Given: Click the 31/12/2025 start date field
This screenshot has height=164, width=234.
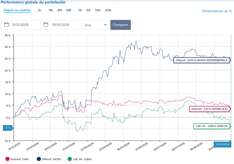Looking at the screenshot, I should (x=20, y=25).
